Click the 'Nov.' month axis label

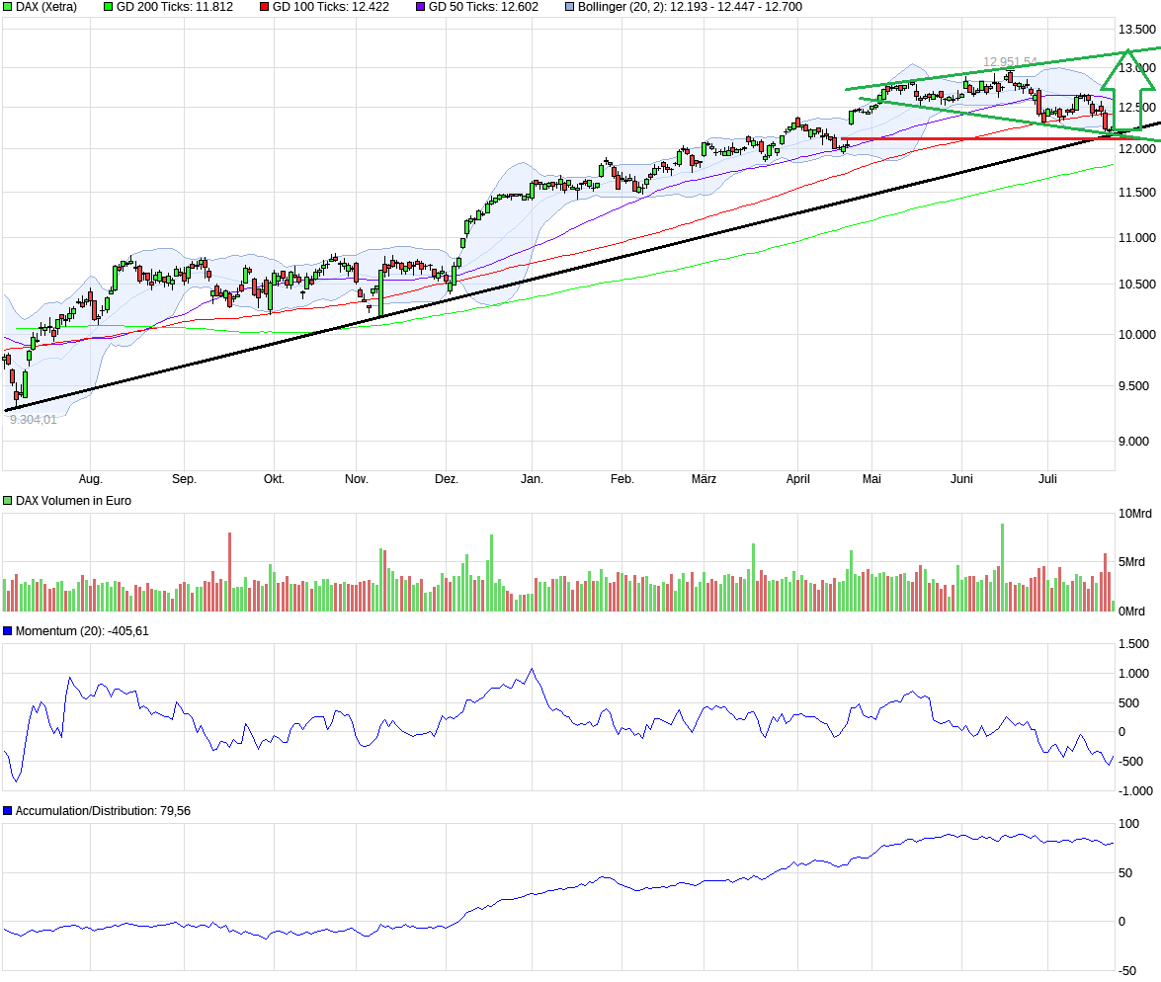click(x=356, y=479)
